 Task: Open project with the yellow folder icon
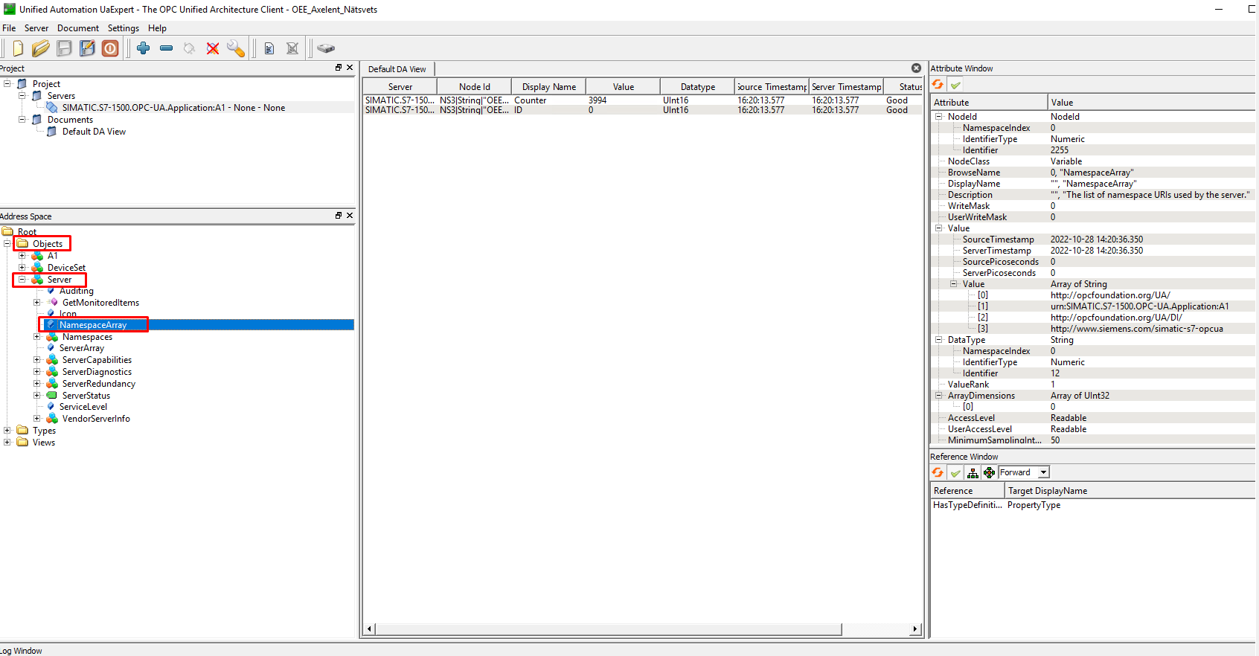(x=41, y=48)
